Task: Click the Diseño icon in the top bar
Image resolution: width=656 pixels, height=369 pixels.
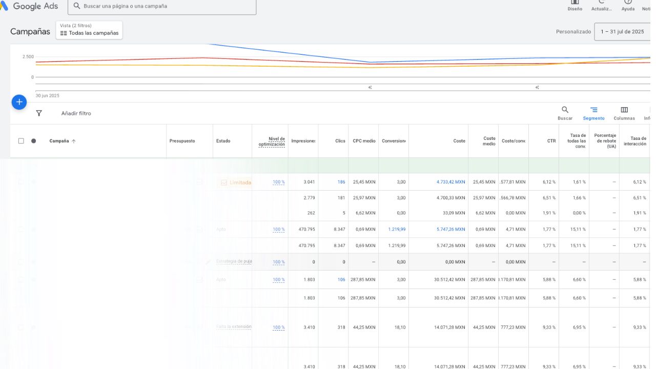Action: click(574, 4)
